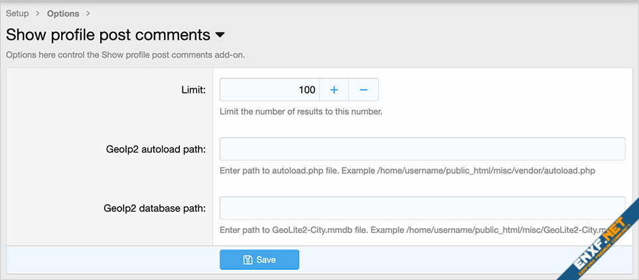639x280 pixels.
Task: Focus the GeoIp2 autoload path field
Action: point(422,149)
